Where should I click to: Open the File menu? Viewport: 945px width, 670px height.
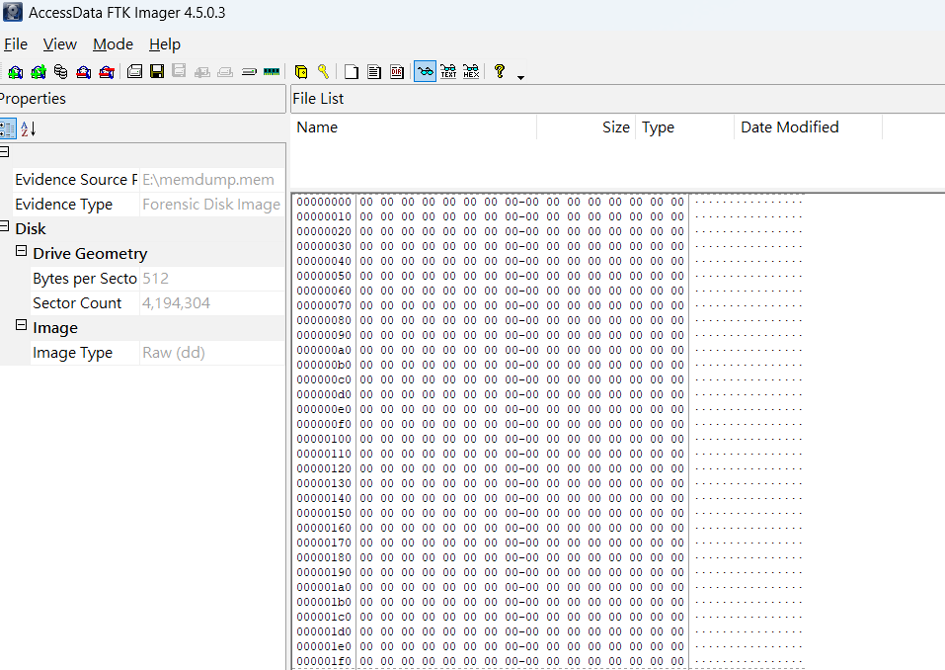[x=16, y=44]
